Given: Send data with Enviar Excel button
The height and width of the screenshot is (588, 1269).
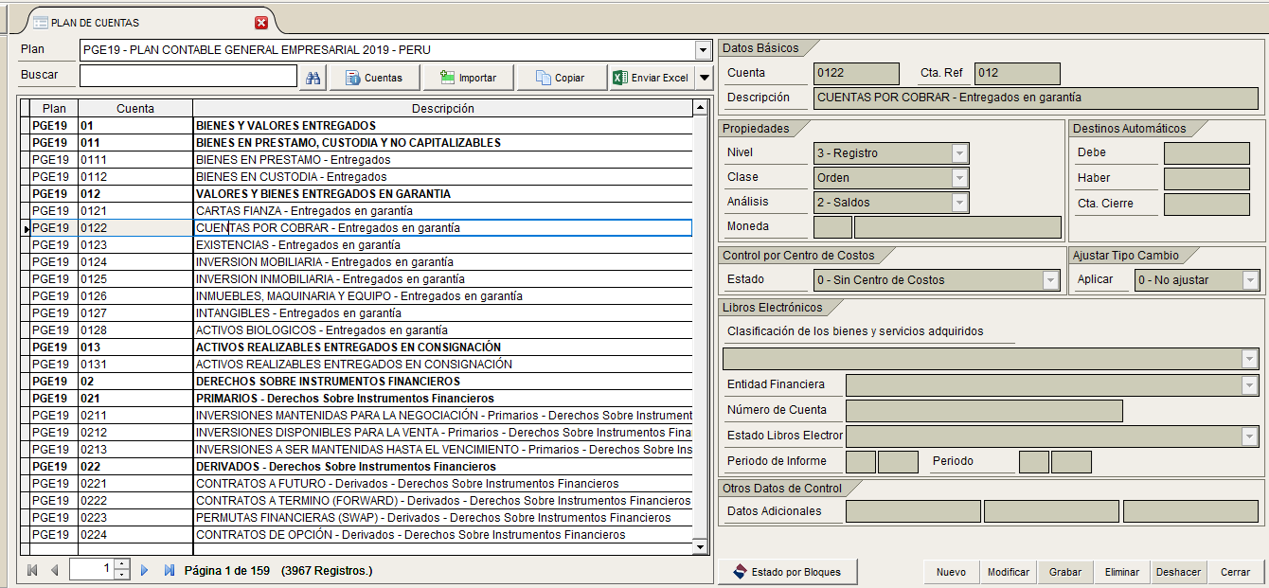Looking at the screenshot, I should (x=651, y=78).
